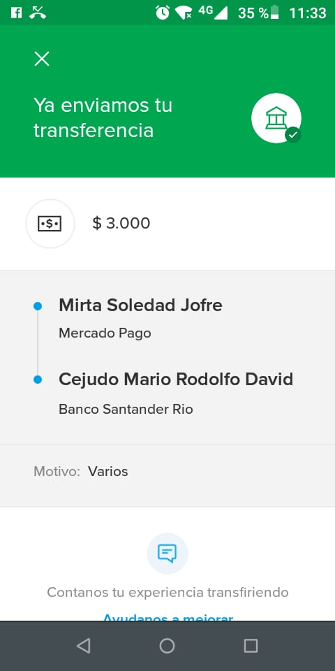Open the Ayudanos a mejorar link
The height and width of the screenshot is (671, 335).
coord(168,617)
